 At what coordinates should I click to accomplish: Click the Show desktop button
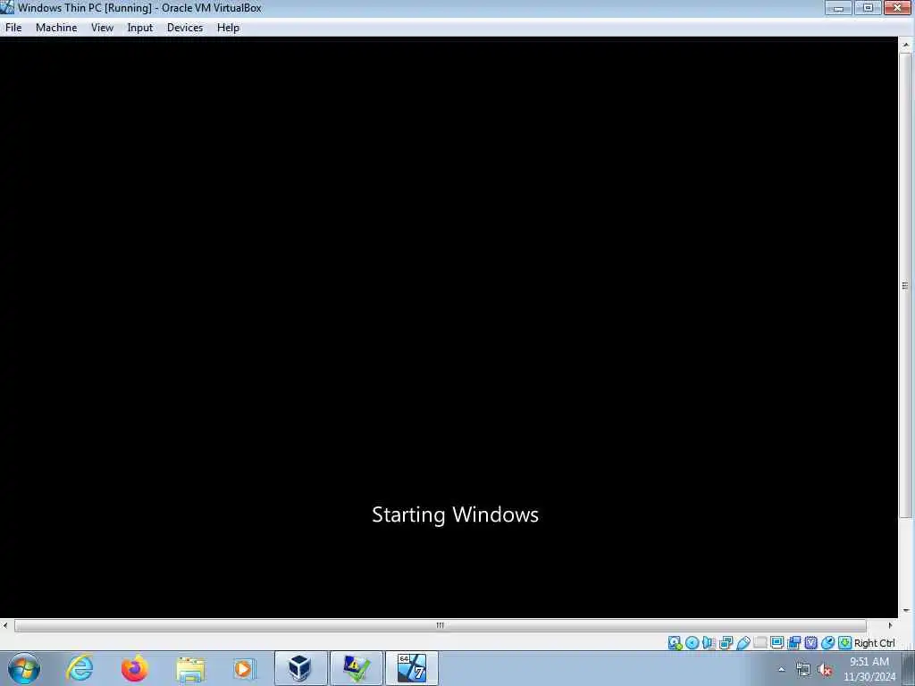tap(909, 668)
